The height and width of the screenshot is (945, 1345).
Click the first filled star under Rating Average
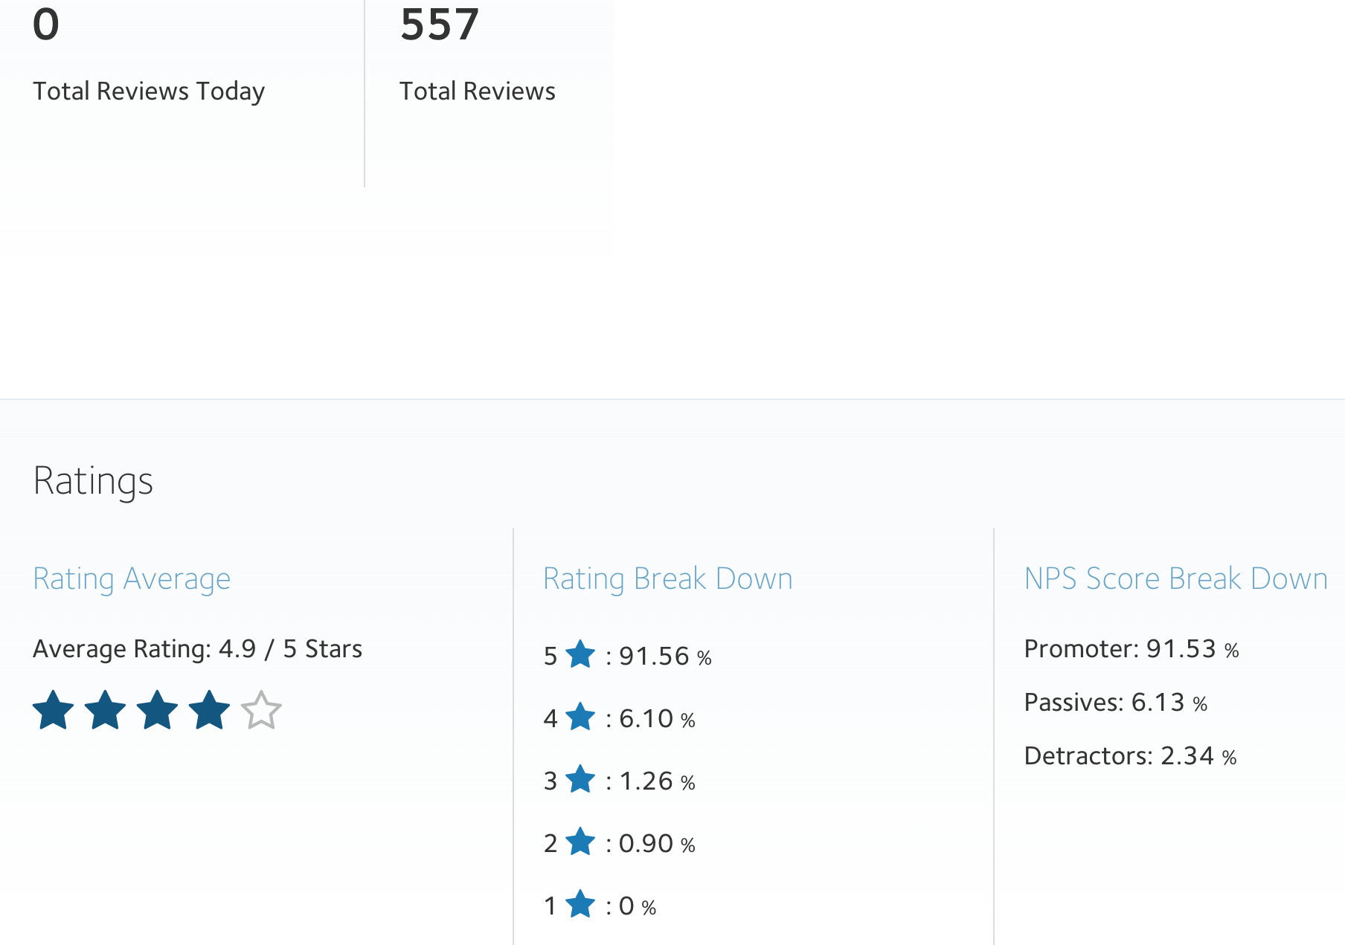pos(54,710)
